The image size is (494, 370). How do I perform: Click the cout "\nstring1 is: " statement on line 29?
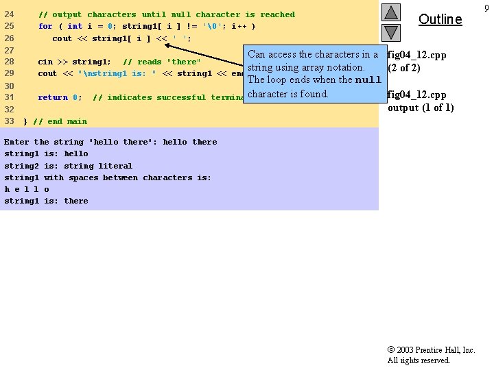(141, 73)
